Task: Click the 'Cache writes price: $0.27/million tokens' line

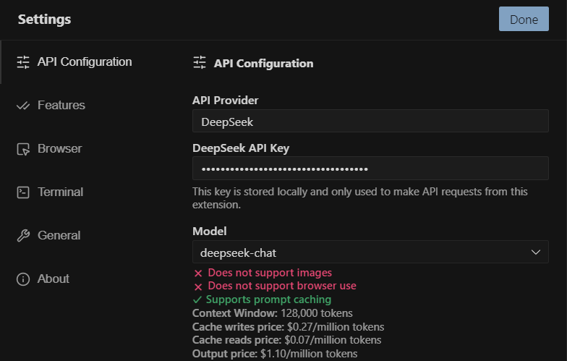Action: point(288,327)
